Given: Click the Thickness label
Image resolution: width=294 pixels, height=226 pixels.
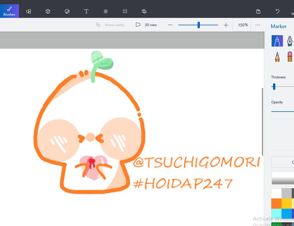Looking at the screenshot, I should 278,77.
